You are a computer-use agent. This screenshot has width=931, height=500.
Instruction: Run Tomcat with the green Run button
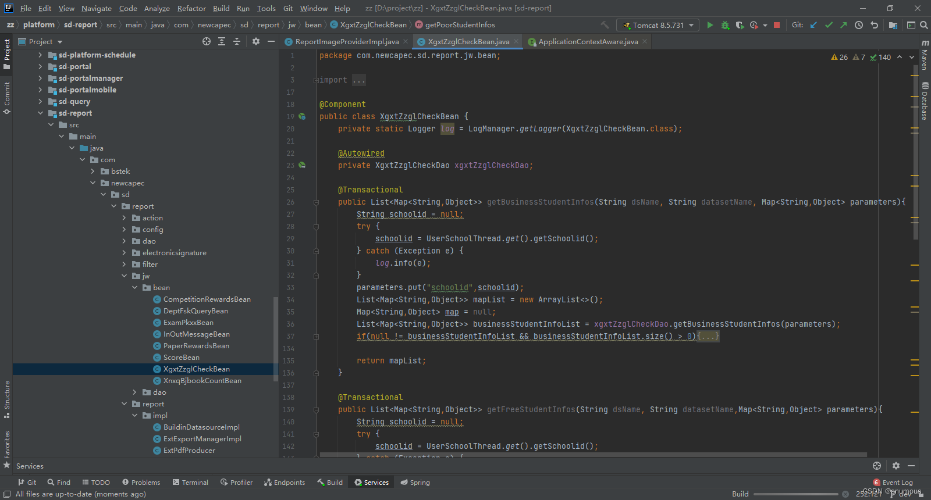pos(710,25)
